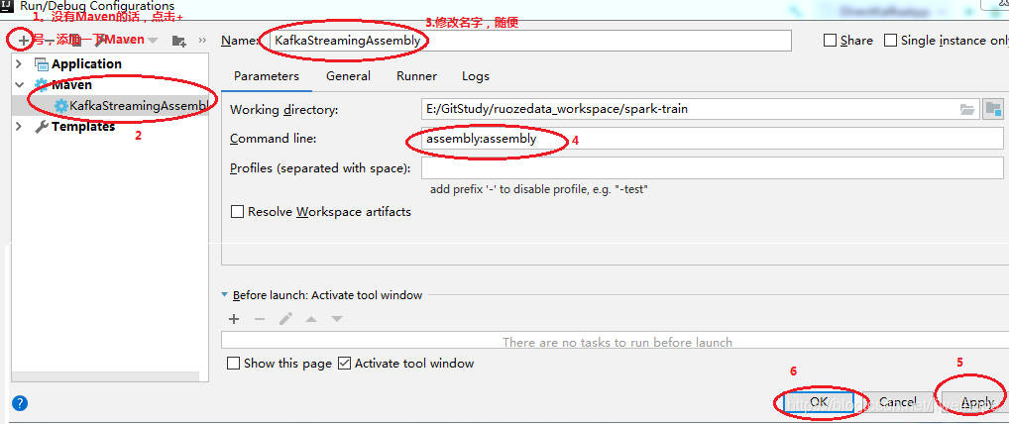Click the Maven gear icon in tree
The height and width of the screenshot is (424, 1009).
click(42, 85)
